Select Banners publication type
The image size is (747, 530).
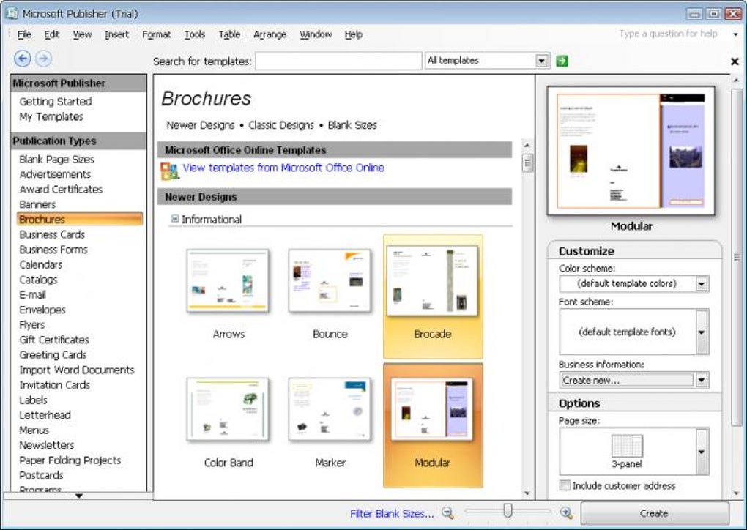(37, 204)
